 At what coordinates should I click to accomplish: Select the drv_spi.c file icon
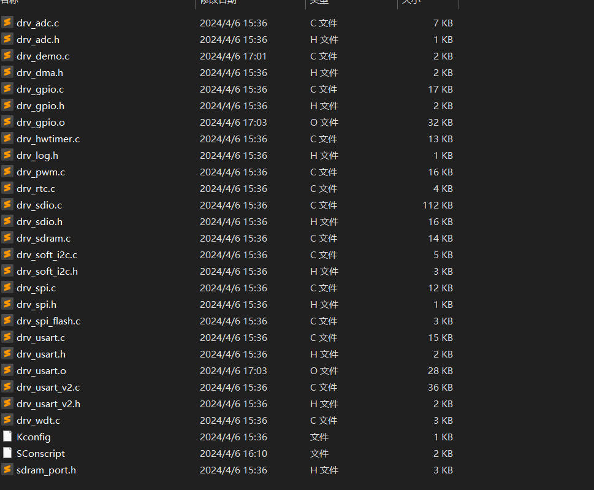7,287
